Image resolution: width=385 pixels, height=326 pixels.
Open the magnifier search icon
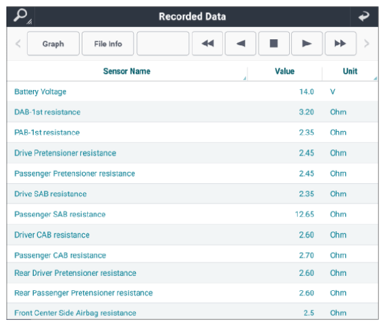point(21,16)
